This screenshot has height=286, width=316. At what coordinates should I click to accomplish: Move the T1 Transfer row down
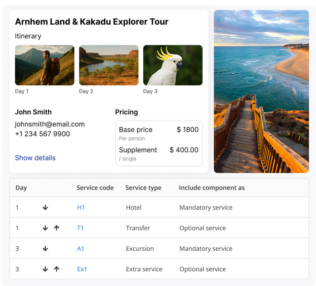(x=45, y=228)
